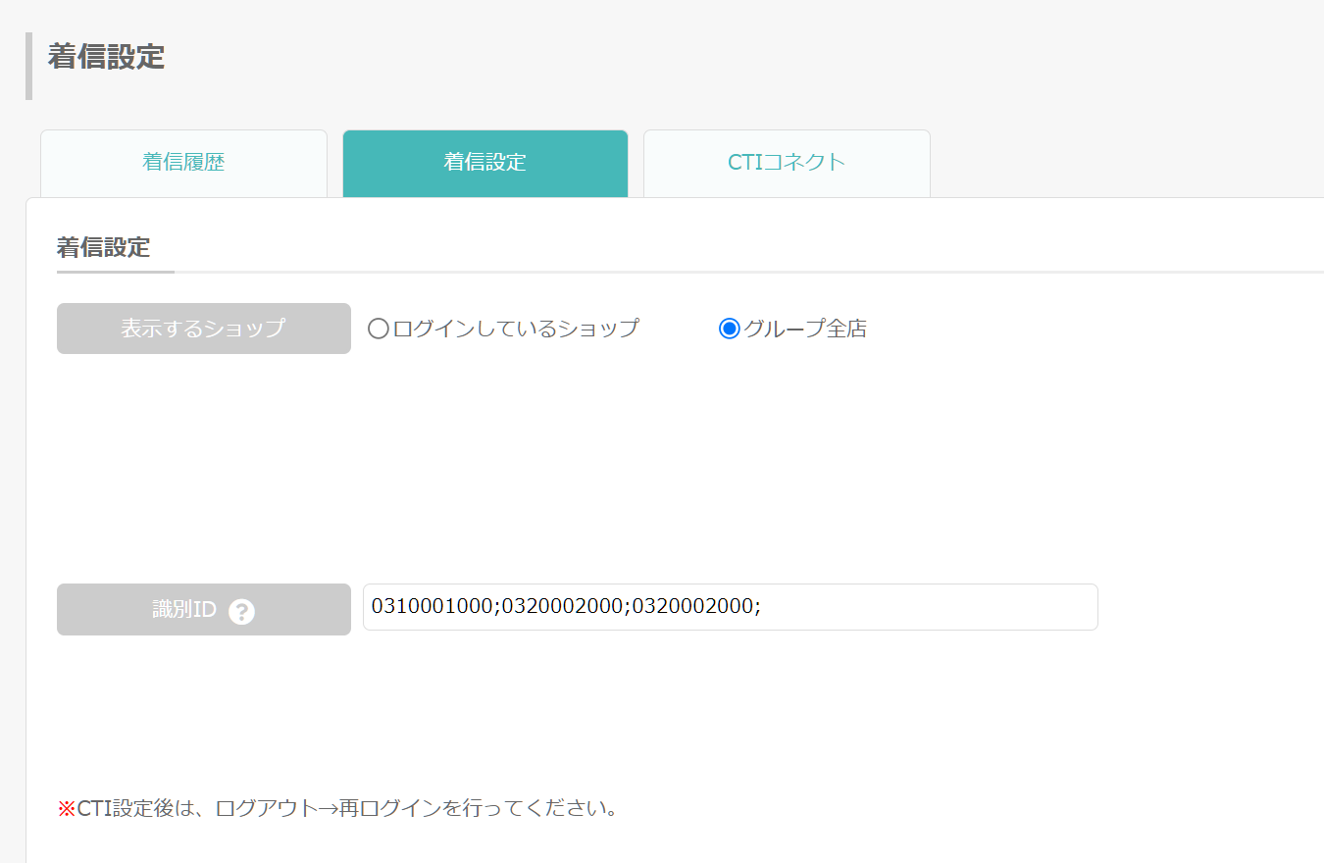Click the gray 表示するショップ label box
The height and width of the screenshot is (863, 1324).
(x=204, y=329)
